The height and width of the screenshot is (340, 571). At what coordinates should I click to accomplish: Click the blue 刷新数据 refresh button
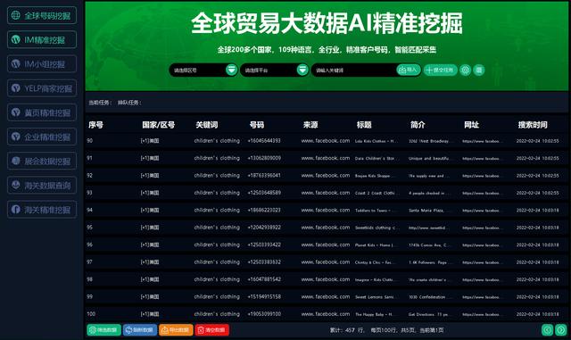pyautogui.click(x=140, y=330)
